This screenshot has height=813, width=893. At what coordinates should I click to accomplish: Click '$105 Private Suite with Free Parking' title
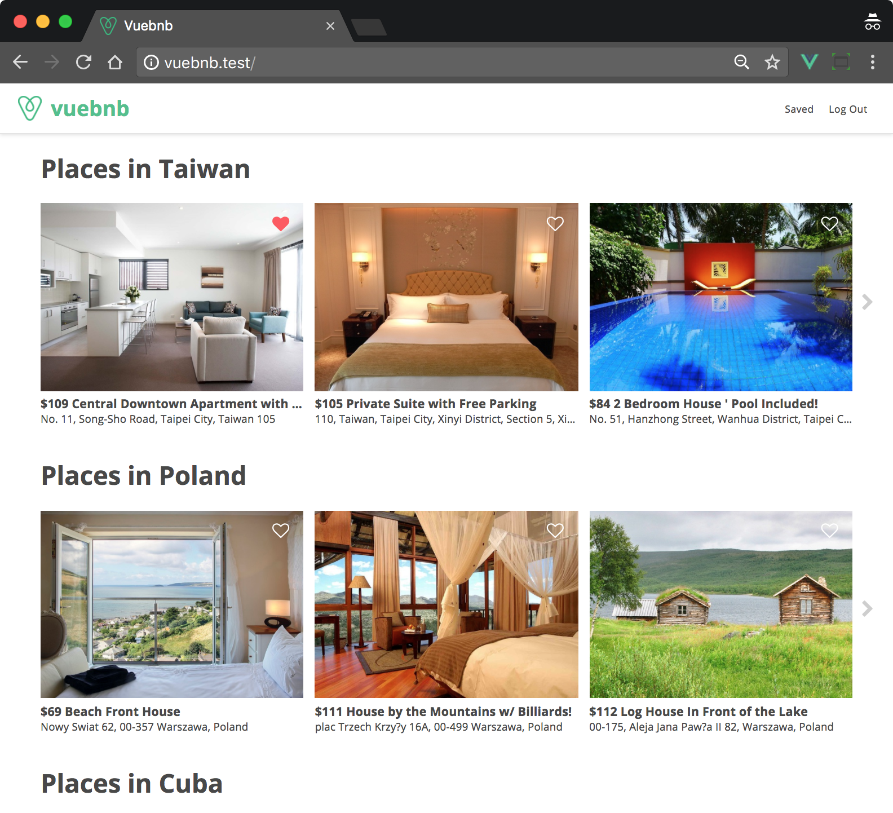(x=426, y=404)
